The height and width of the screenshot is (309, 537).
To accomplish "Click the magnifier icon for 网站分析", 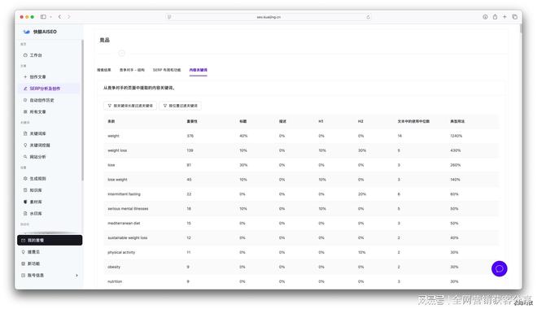I will [25, 157].
